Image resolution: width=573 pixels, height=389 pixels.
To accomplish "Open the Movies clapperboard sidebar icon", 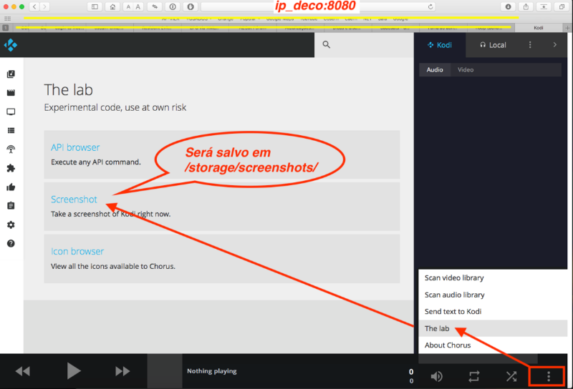I will pyautogui.click(x=11, y=93).
